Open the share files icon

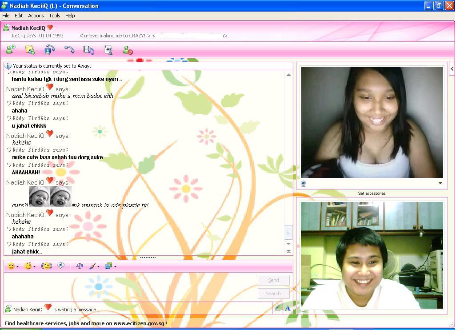pos(30,50)
